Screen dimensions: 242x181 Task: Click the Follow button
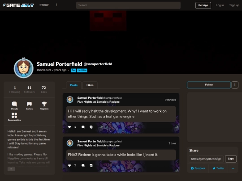(x=209, y=85)
